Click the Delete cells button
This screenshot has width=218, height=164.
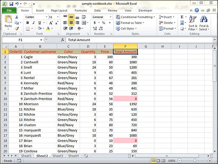167,23
